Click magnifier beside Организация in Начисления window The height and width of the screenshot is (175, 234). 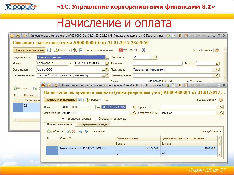(x=135, y=113)
